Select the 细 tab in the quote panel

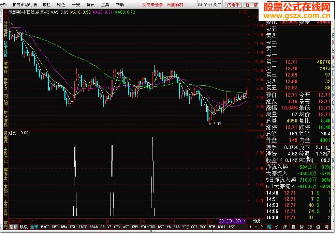(x=286, y=227)
